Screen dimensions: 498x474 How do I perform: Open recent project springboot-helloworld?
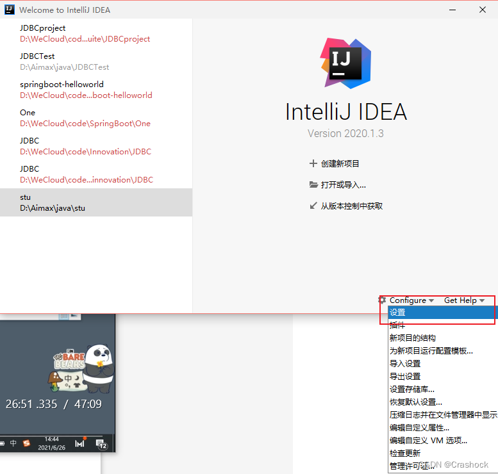[96, 90]
